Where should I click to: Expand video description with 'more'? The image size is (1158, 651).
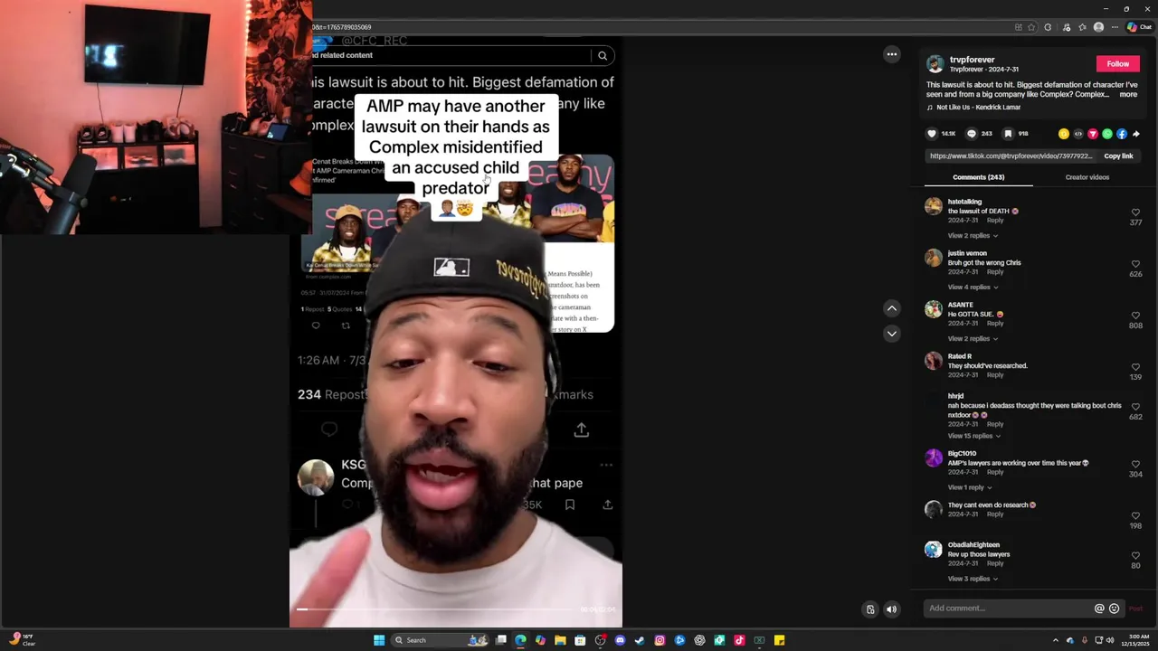pos(1128,95)
